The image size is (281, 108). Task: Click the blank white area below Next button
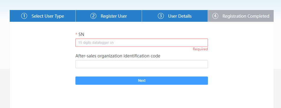[142, 97]
